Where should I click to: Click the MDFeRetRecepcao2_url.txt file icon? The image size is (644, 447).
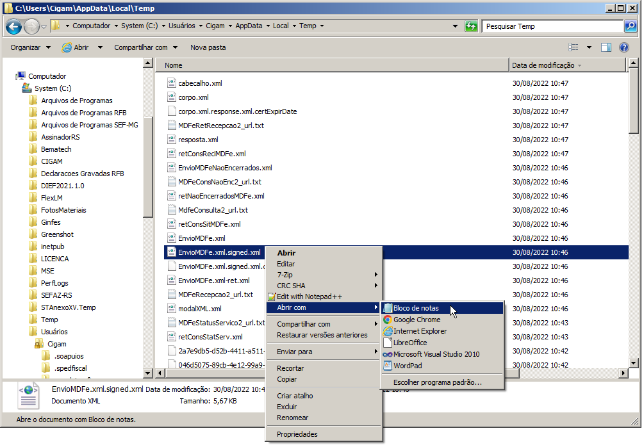[172, 126]
